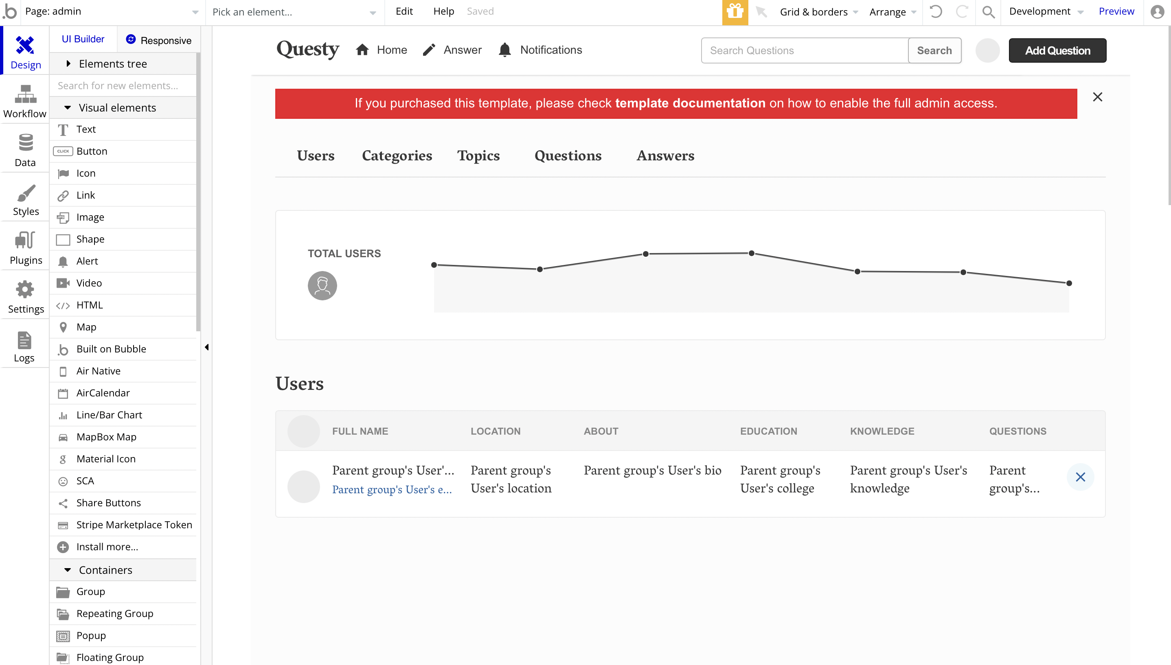Screen dimensions: 1171x665
Task: Click the magnifier search icon in the toolbar
Action: pyautogui.click(x=988, y=12)
